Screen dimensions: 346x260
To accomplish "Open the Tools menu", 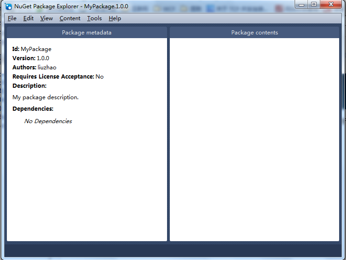I will (94, 18).
